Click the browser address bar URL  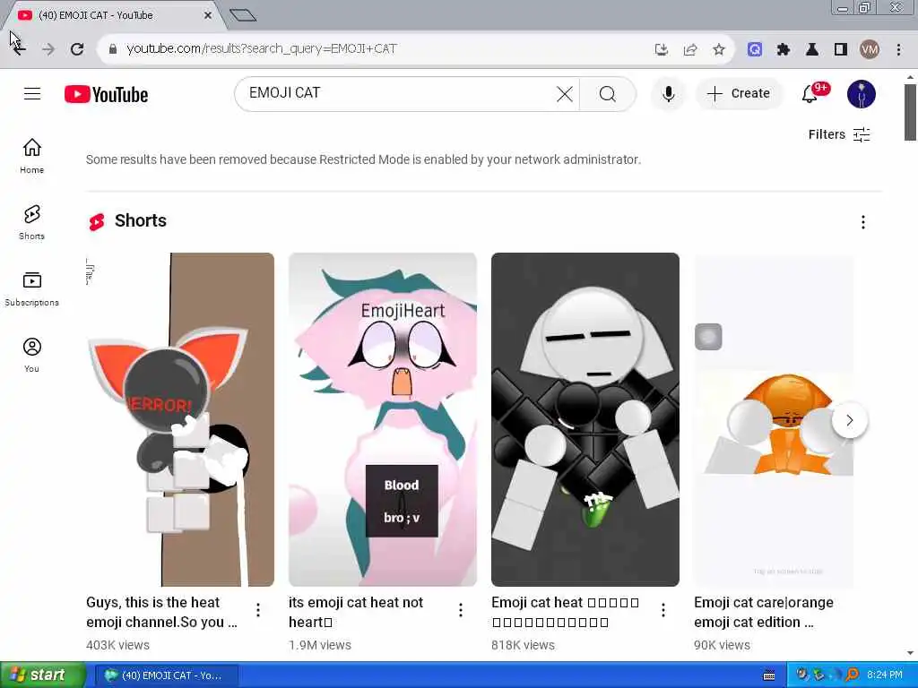[262, 49]
